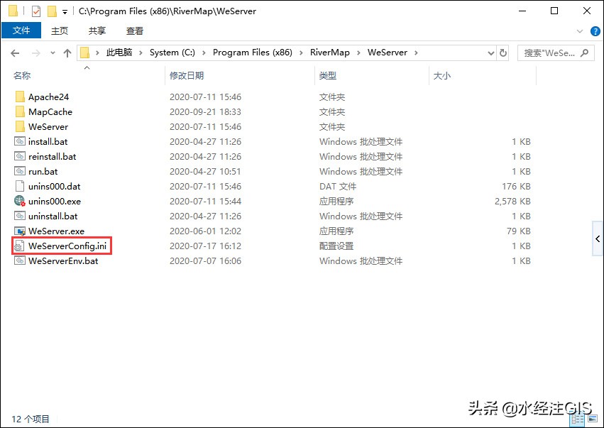Select the Apache24 folder icon
This screenshot has width=604, height=428.
(20, 97)
